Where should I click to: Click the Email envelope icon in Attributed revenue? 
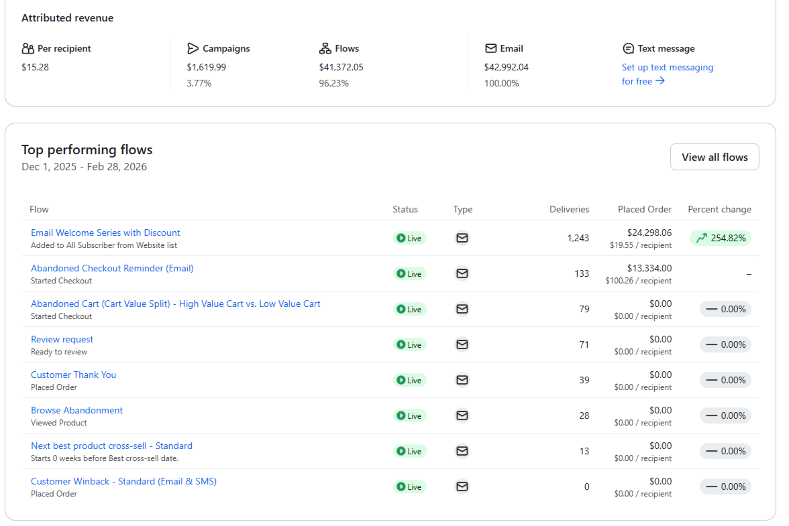(490, 48)
